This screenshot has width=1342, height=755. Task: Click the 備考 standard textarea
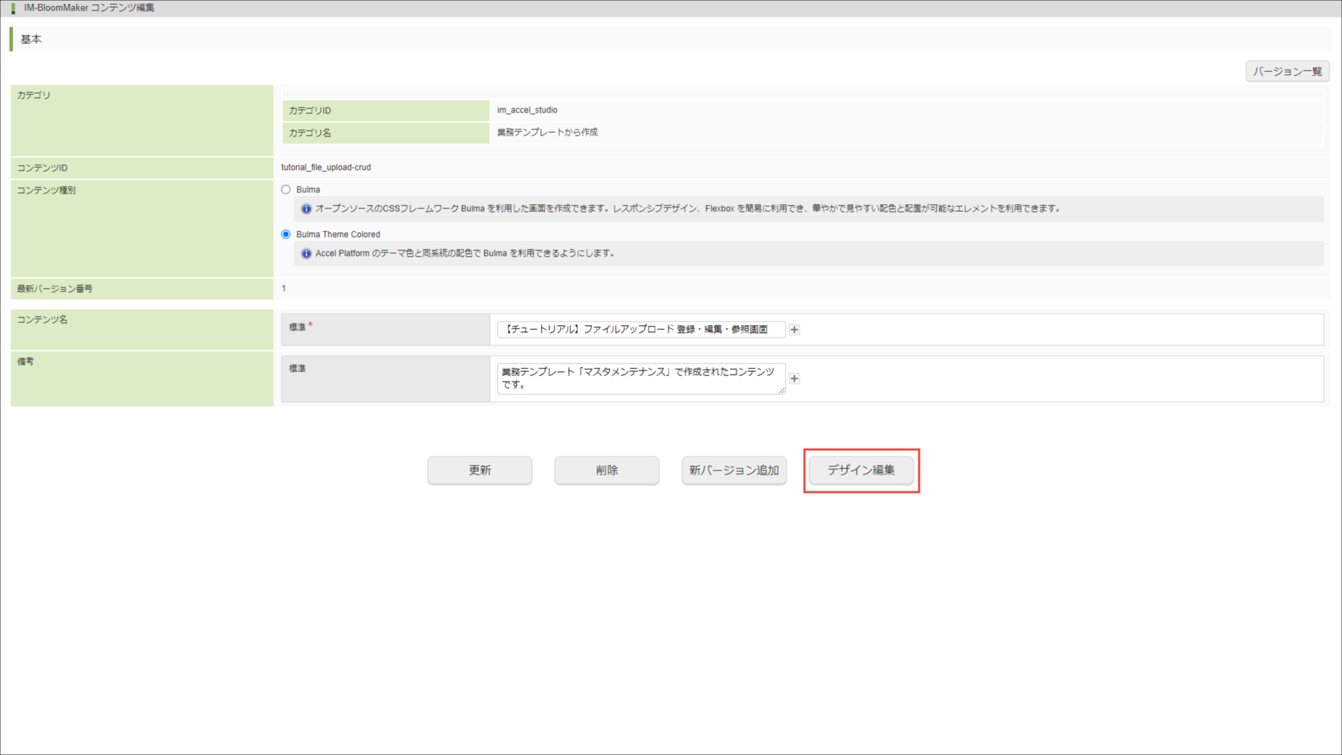641,378
